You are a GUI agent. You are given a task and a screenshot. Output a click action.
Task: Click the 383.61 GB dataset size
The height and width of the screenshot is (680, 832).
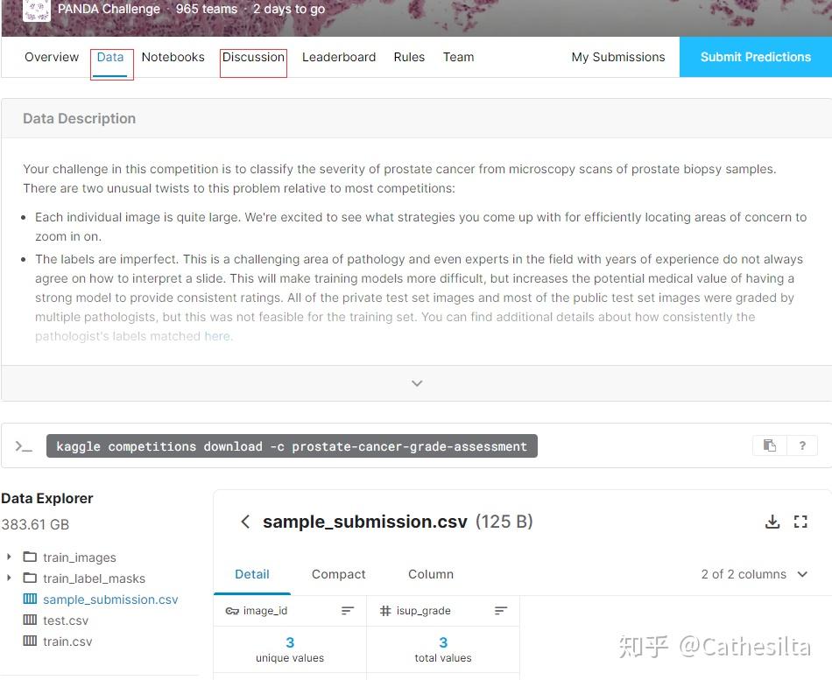[35, 524]
